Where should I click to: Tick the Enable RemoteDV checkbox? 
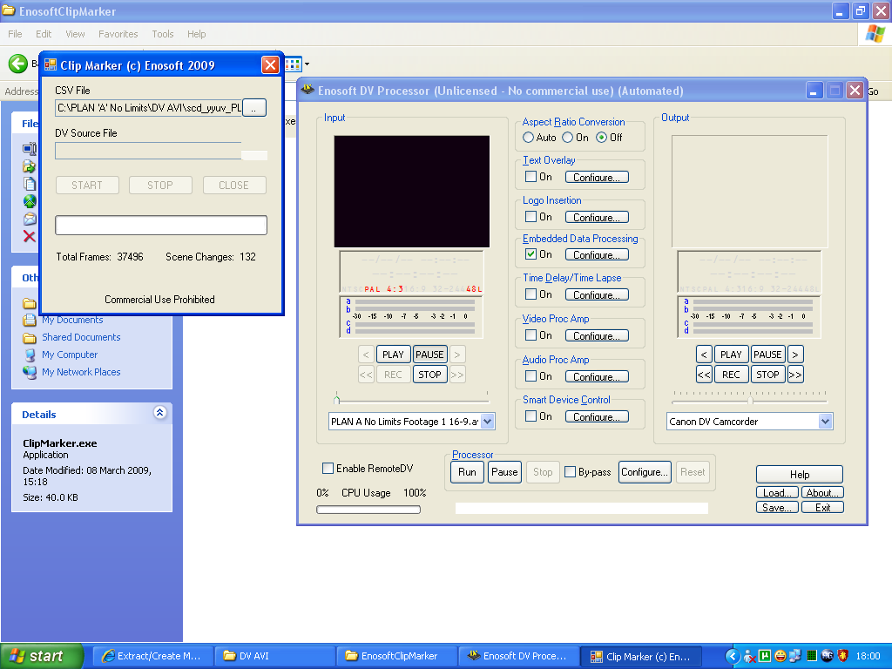tap(328, 468)
